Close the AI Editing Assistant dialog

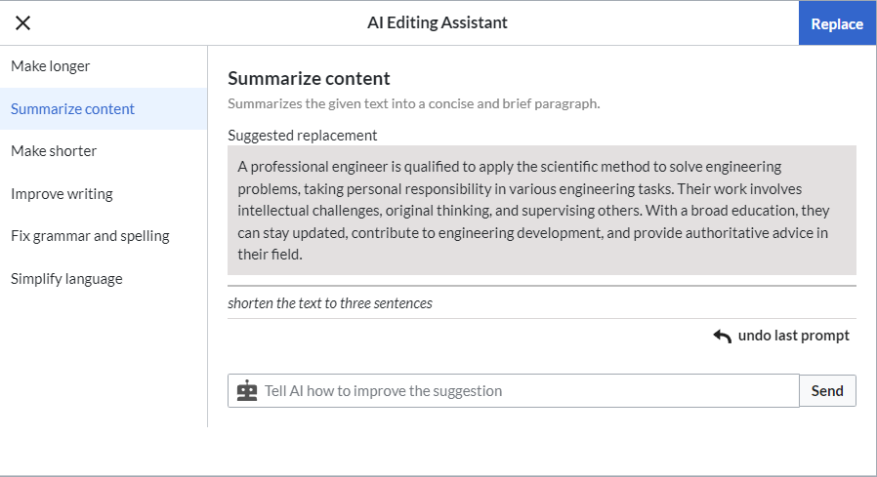22,22
